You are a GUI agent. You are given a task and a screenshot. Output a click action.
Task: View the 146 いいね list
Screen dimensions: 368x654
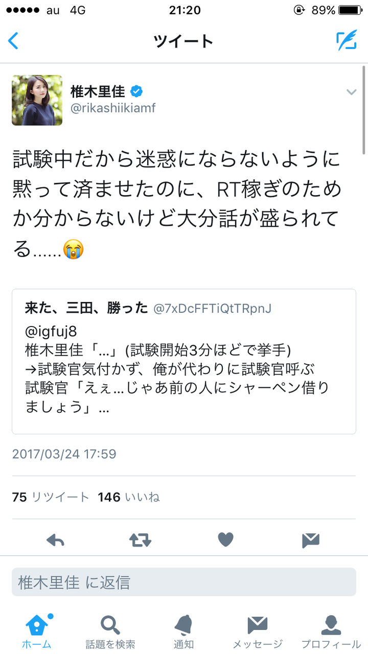pyautogui.click(x=129, y=497)
